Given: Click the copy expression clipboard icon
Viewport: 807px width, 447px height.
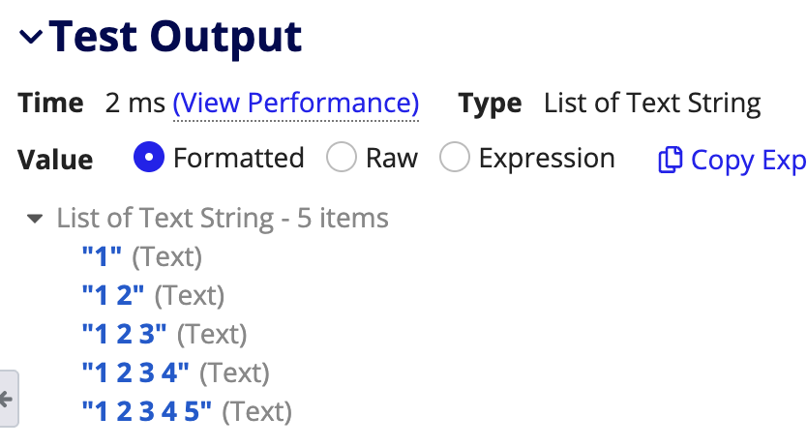Looking at the screenshot, I should tap(671, 160).
